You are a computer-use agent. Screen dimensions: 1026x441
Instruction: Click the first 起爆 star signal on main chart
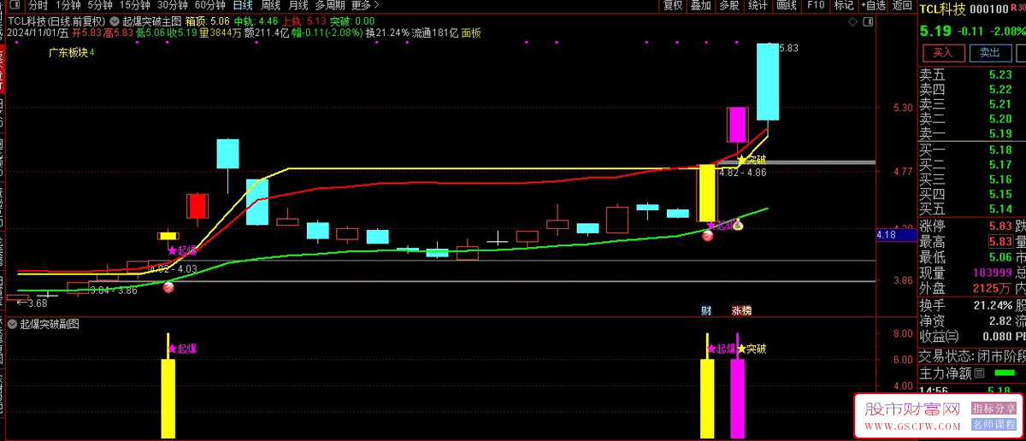click(183, 250)
